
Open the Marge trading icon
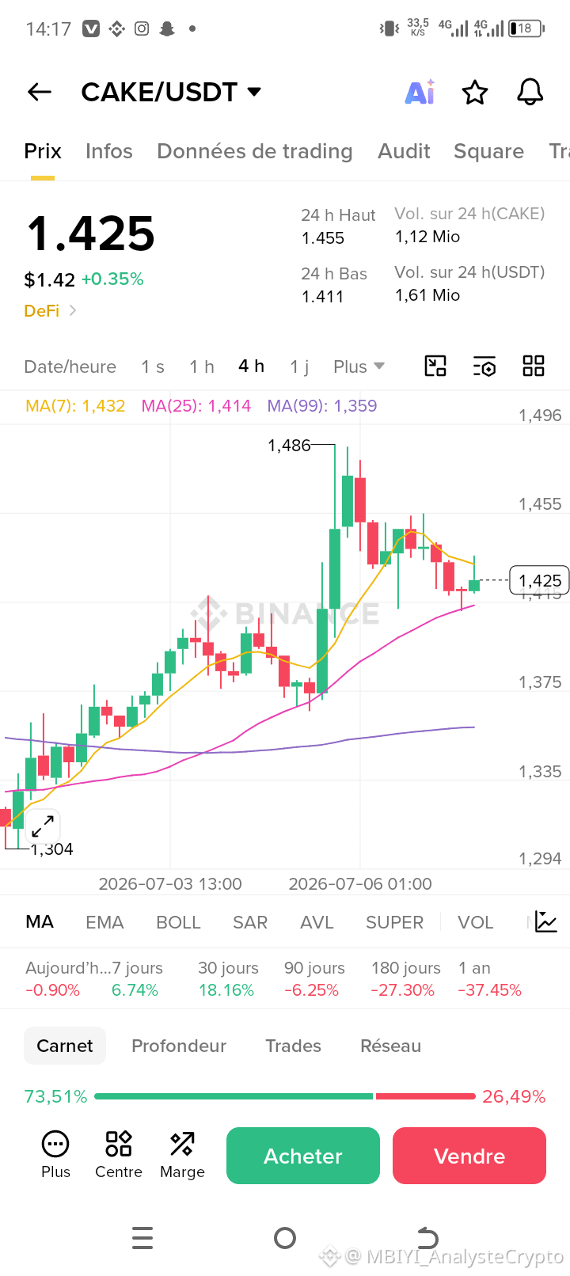pos(182,1154)
